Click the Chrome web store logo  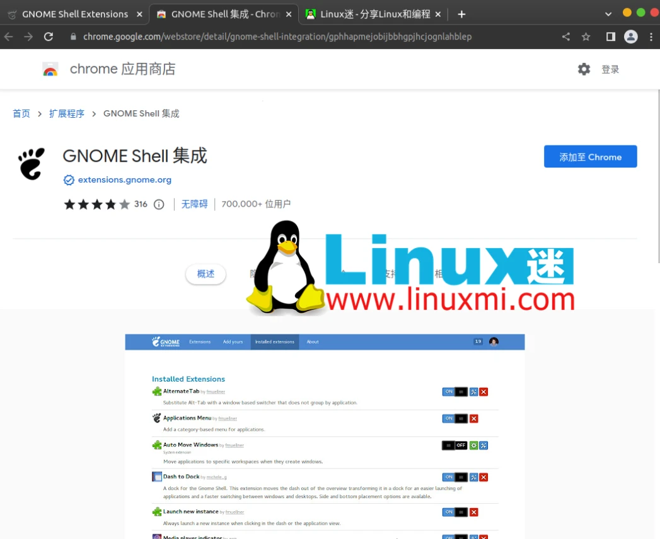50,69
